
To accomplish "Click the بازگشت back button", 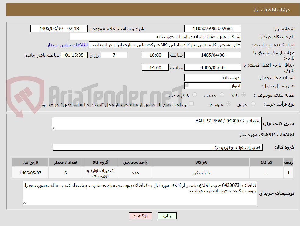I will coord(140,216).
